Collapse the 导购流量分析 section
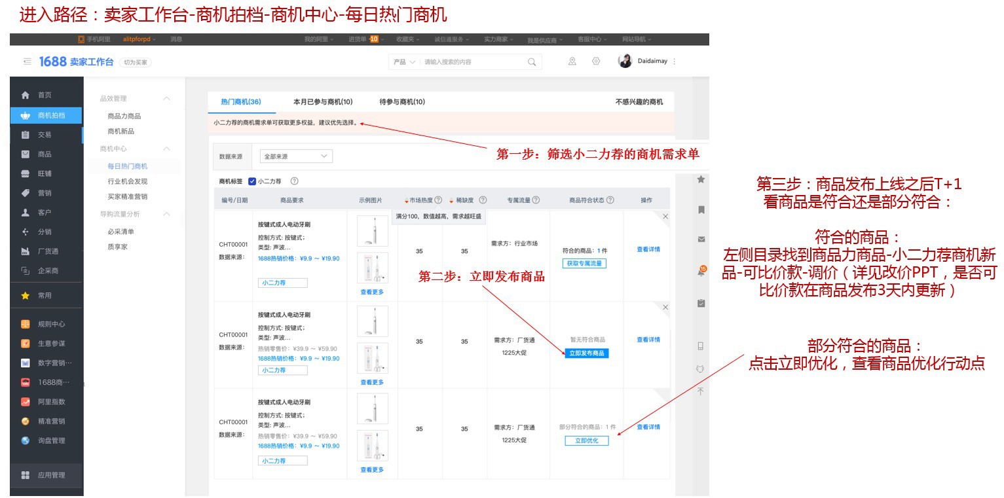 pyautogui.click(x=166, y=214)
